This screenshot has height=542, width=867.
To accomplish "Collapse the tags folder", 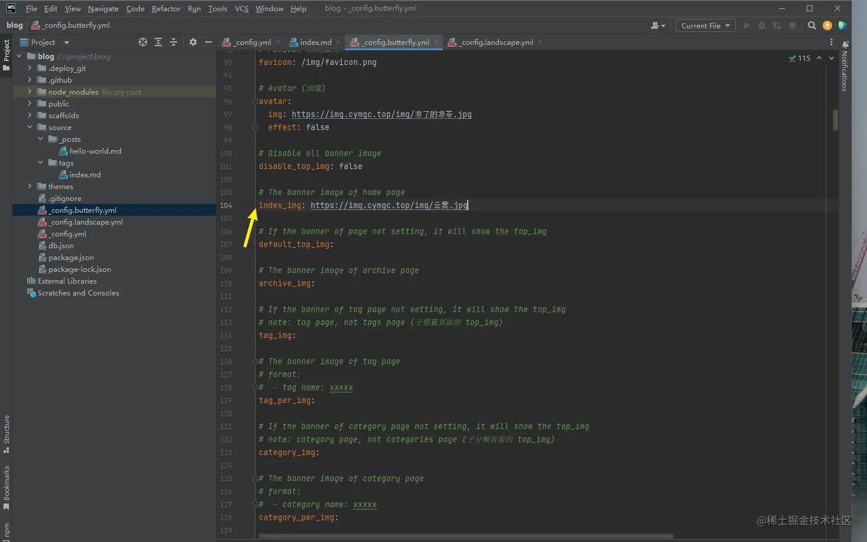I will (x=40, y=163).
